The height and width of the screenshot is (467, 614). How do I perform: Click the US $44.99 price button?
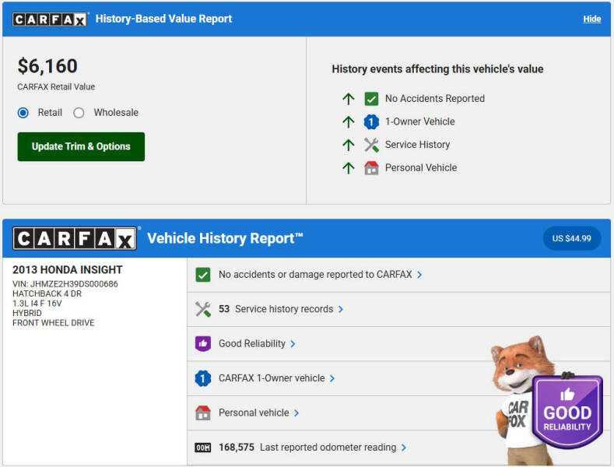click(x=571, y=238)
